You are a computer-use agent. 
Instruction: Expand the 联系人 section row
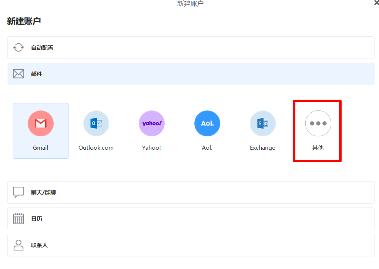coord(191,245)
